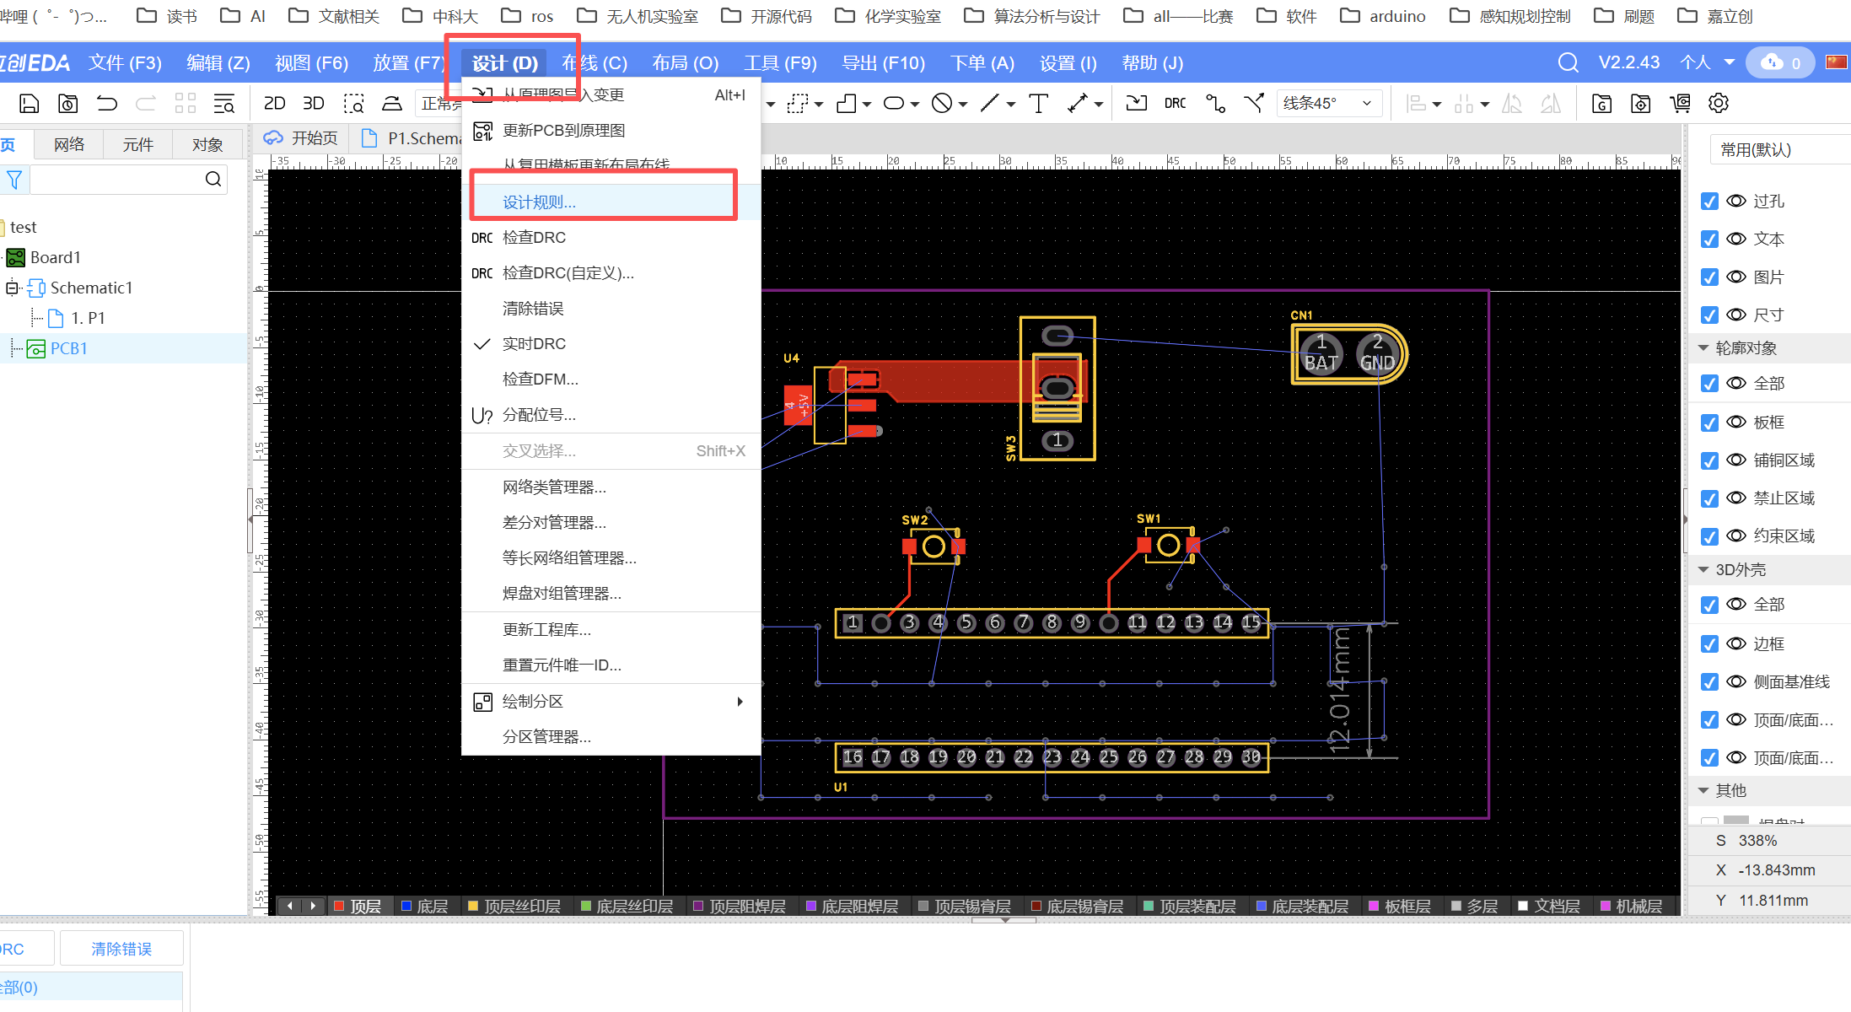
Task: Switch to 3D view mode
Action: pos(313,103)
